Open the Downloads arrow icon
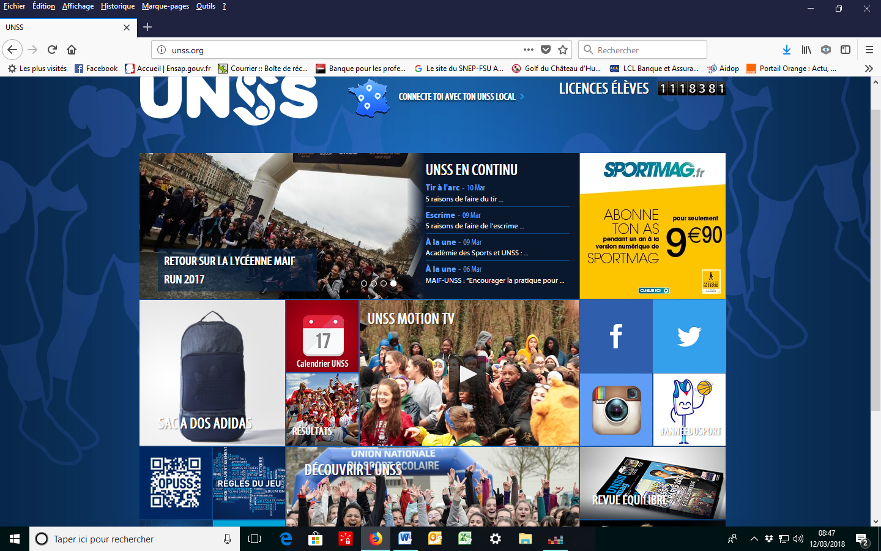 pos(787,50)
